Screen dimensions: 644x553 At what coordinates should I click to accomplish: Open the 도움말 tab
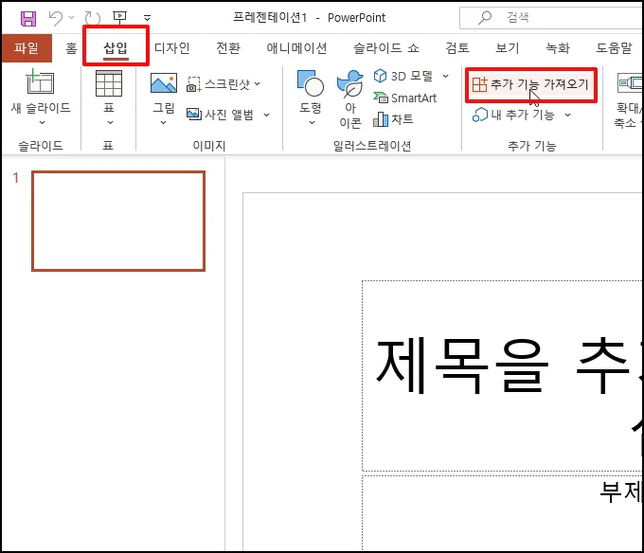[x=614, y=48]
